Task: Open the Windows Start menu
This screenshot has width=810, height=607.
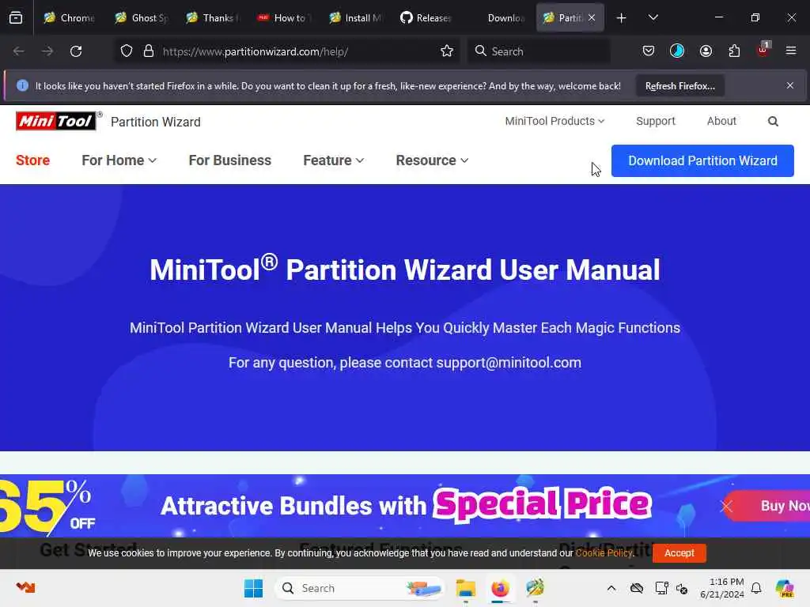Action: pos(253,588)
